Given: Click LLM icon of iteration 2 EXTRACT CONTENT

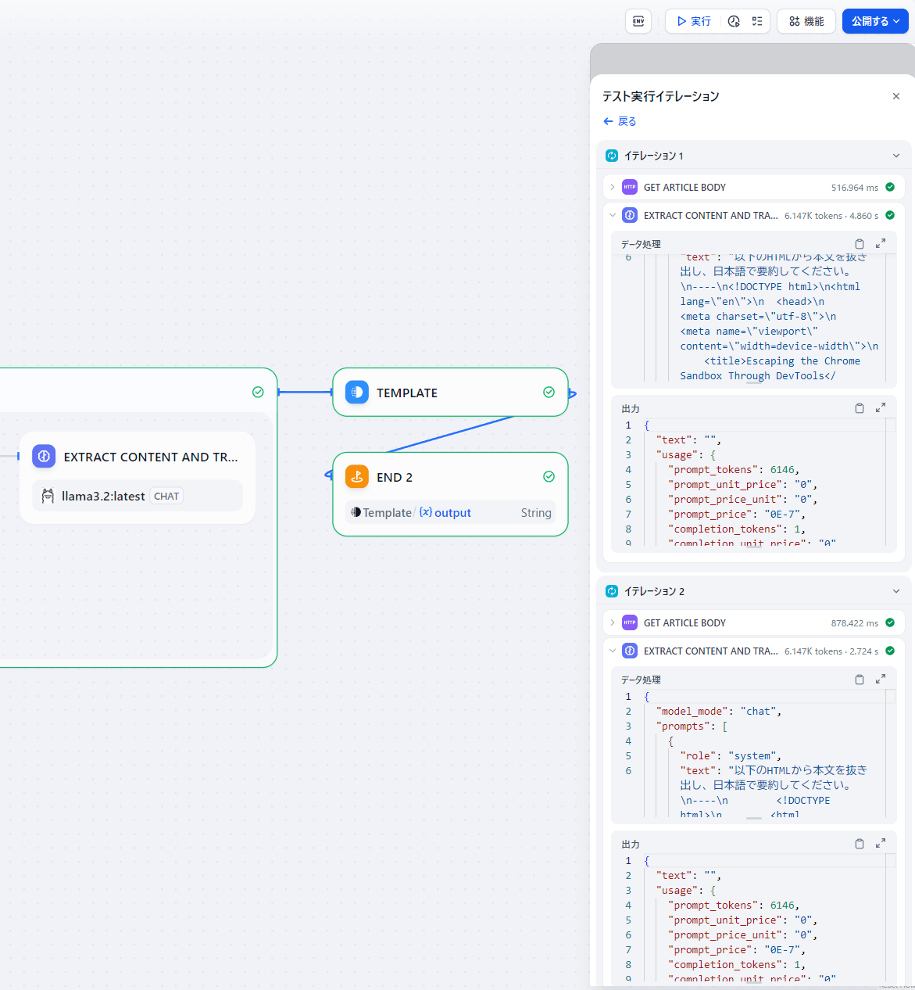Looking at the screenshot, I should coord(630,651).
